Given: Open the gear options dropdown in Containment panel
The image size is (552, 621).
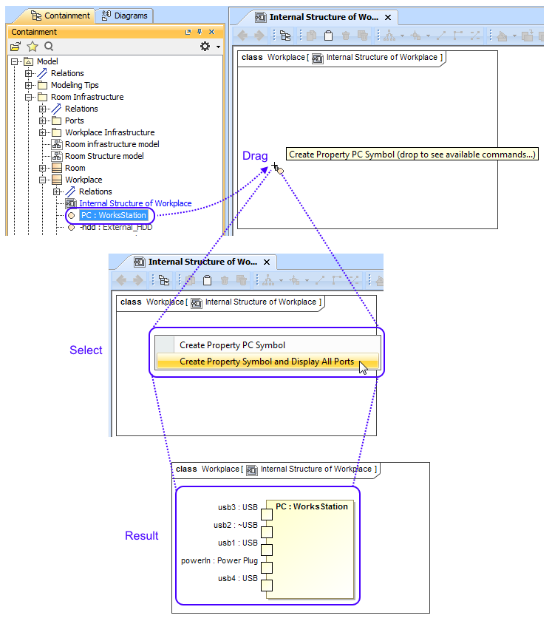Looking at the screenshot, I should click(209, 47).
